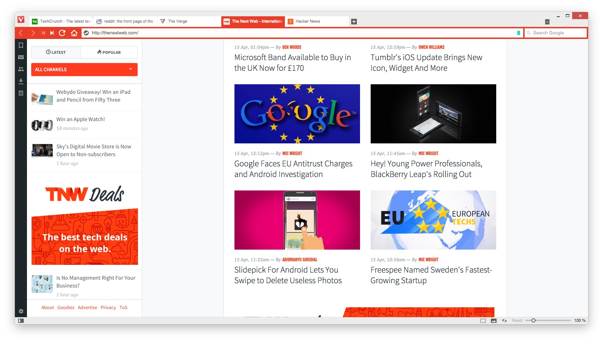Open Slidepick For Android headline
The image size is (603, 342).
(x=288, y=275)
